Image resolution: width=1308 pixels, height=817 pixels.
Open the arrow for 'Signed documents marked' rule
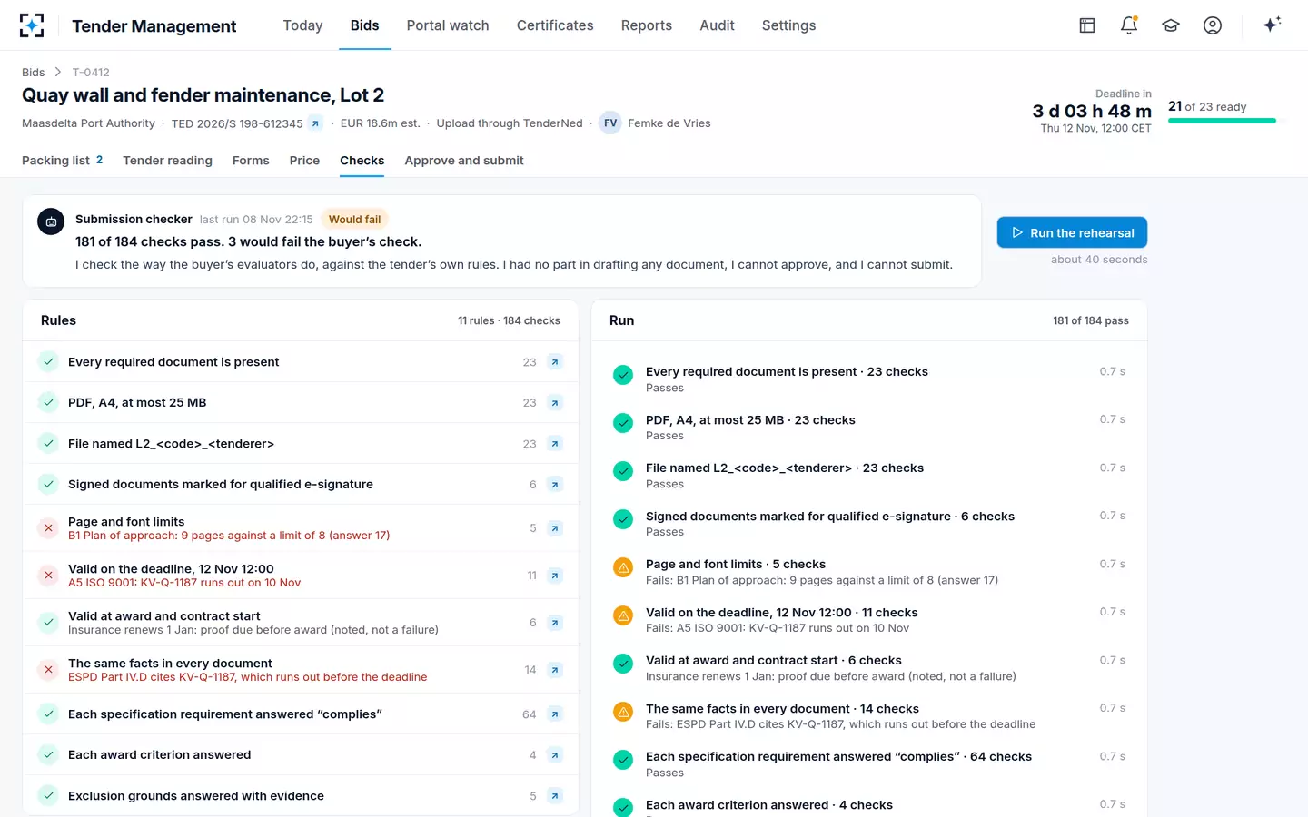[555, 485]
